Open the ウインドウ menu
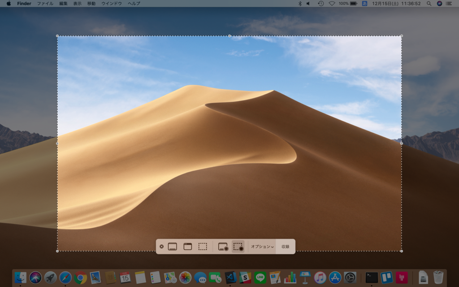This screenshot has height=287, width=459. [x=112, y=4]
